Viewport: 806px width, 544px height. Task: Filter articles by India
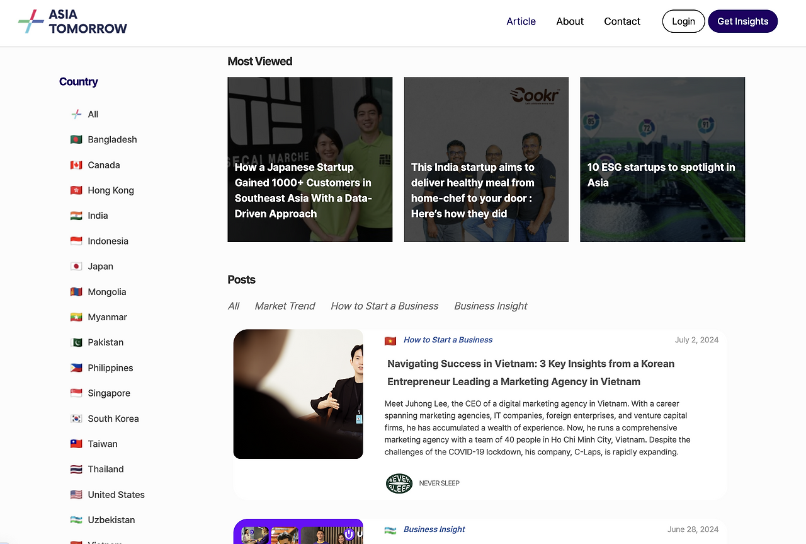click(x=98, y=216)
